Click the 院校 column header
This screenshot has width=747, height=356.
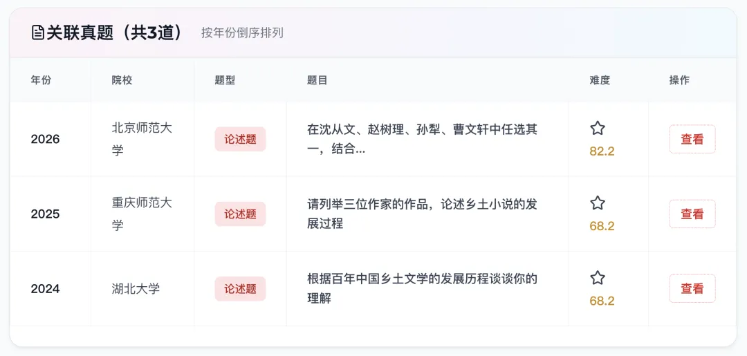(x=122, y=80)
